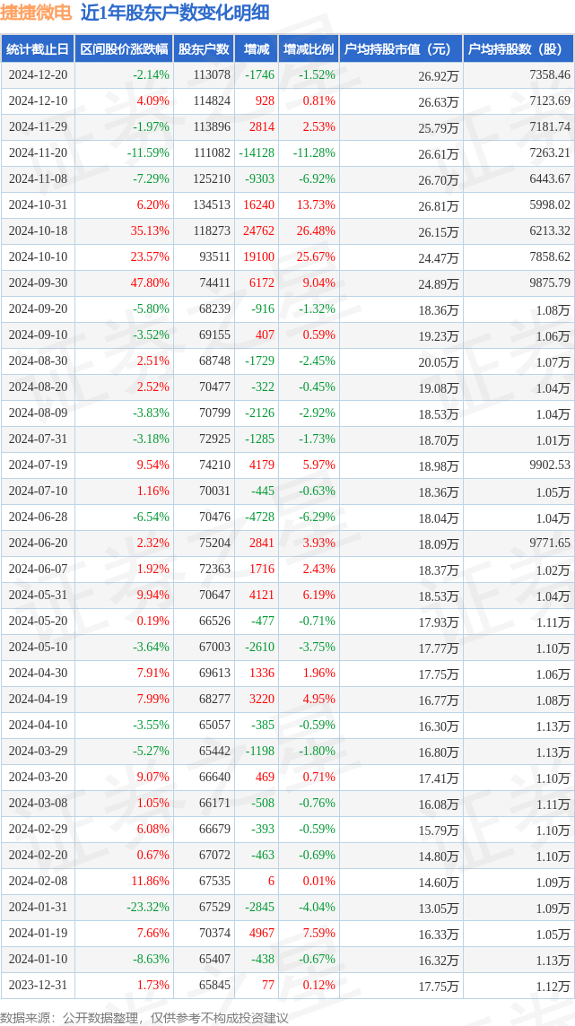The image size is (575, 1026).
Task: Click the 增减 column header
Action: pos(256,49)
